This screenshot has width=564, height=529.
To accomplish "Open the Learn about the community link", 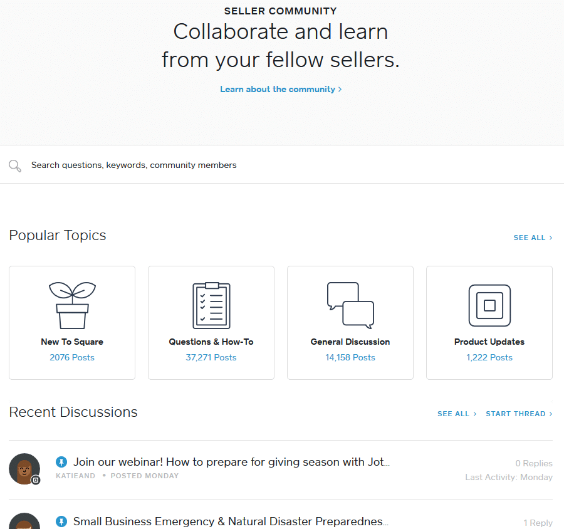I will (x=278, y=89).
